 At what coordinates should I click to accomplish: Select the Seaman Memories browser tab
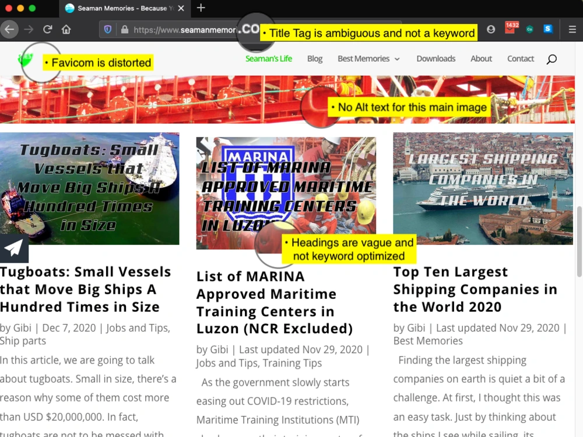pos(125,8)
